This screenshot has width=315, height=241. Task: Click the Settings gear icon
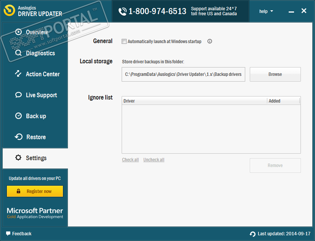[x=18, y=157]
